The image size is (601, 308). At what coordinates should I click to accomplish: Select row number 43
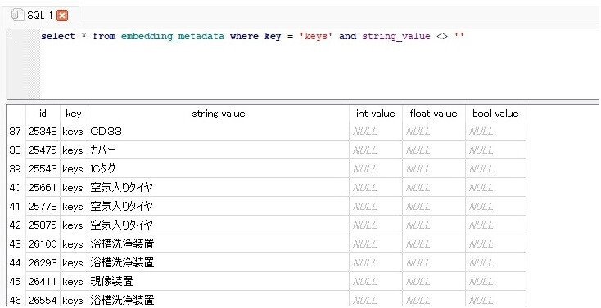(16, 244)
